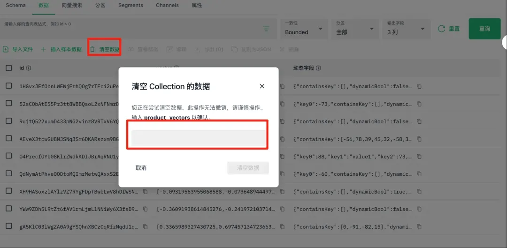Copy the vector value of XH9HASoxzl row
Image resolution: width=507 pixels, height=248 pixels.
click(x=146, y=191)
